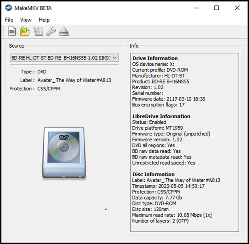Click the source Label 'Avatar_ The Way of Water#A813'

click(74, 80)
